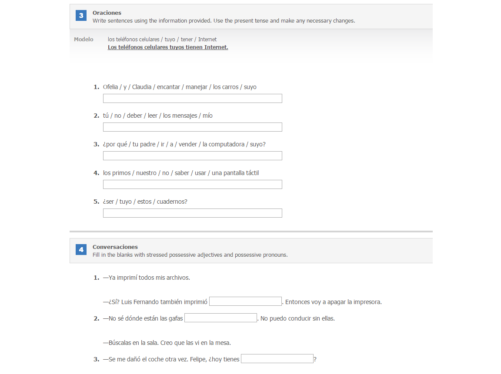Click answer field for Ofelia y Claudia sentence
This screenshot has height=374, width=501.
(192, 98)
